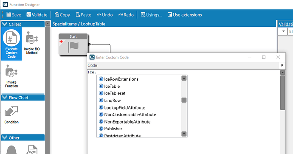The image size is (293, 154).
Task: Maximize the Enter Custom Code window
Action: pos(264,57)
